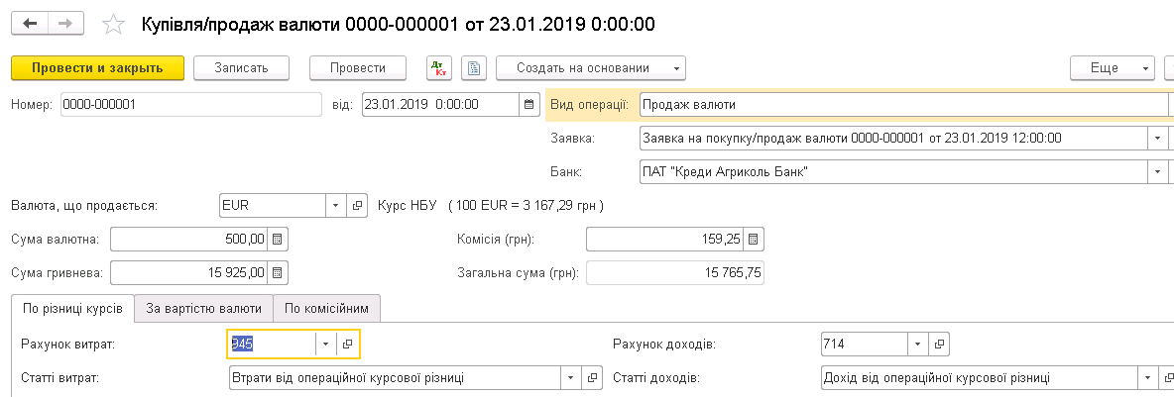Expand the Заявка dropdown arrow
This screenshot has height=397, width=1174.
coord(1157,139)
